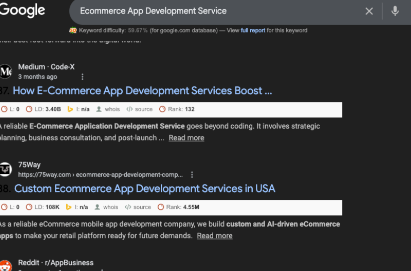Open 'Custom Ecommerce App Development Services in USA'

[x=144, y=189]
